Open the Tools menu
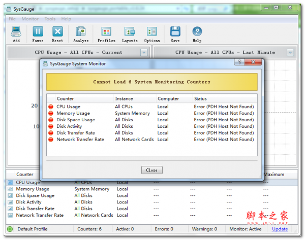Viewport: 305px width, 240px height. pyautogui.click(x=50, y=19)
